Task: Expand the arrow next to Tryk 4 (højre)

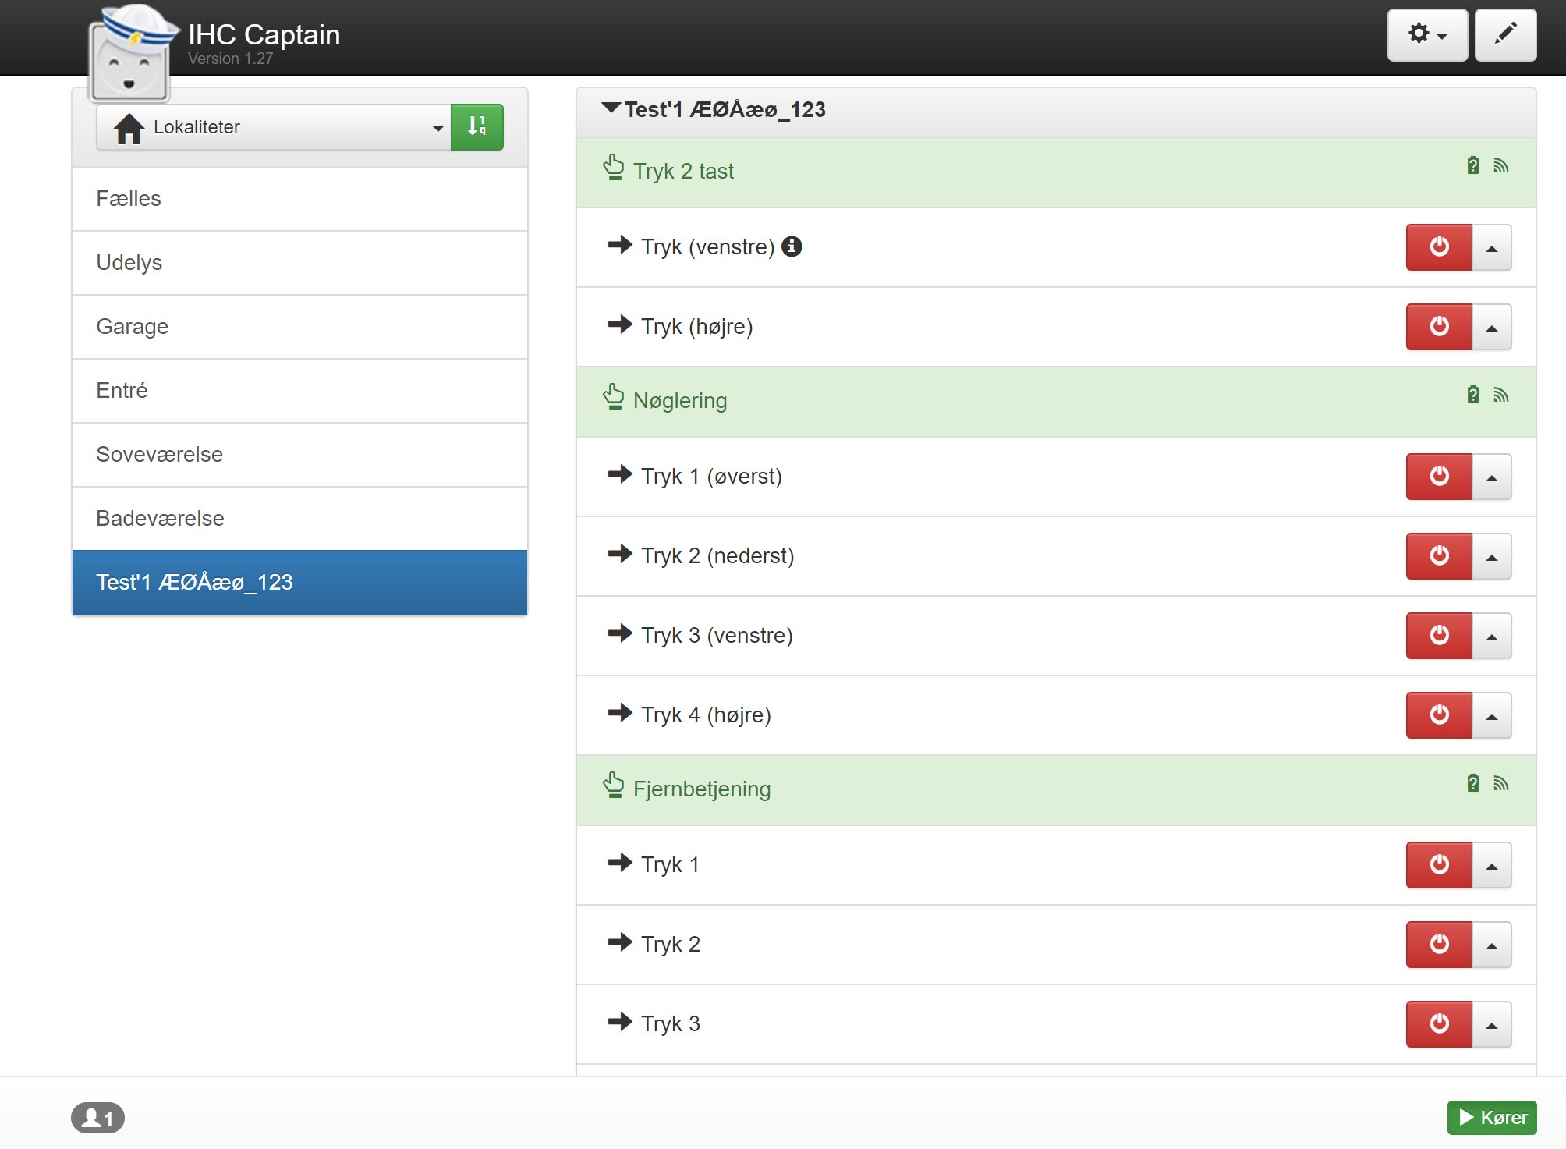Action: tap(1491, 715)
